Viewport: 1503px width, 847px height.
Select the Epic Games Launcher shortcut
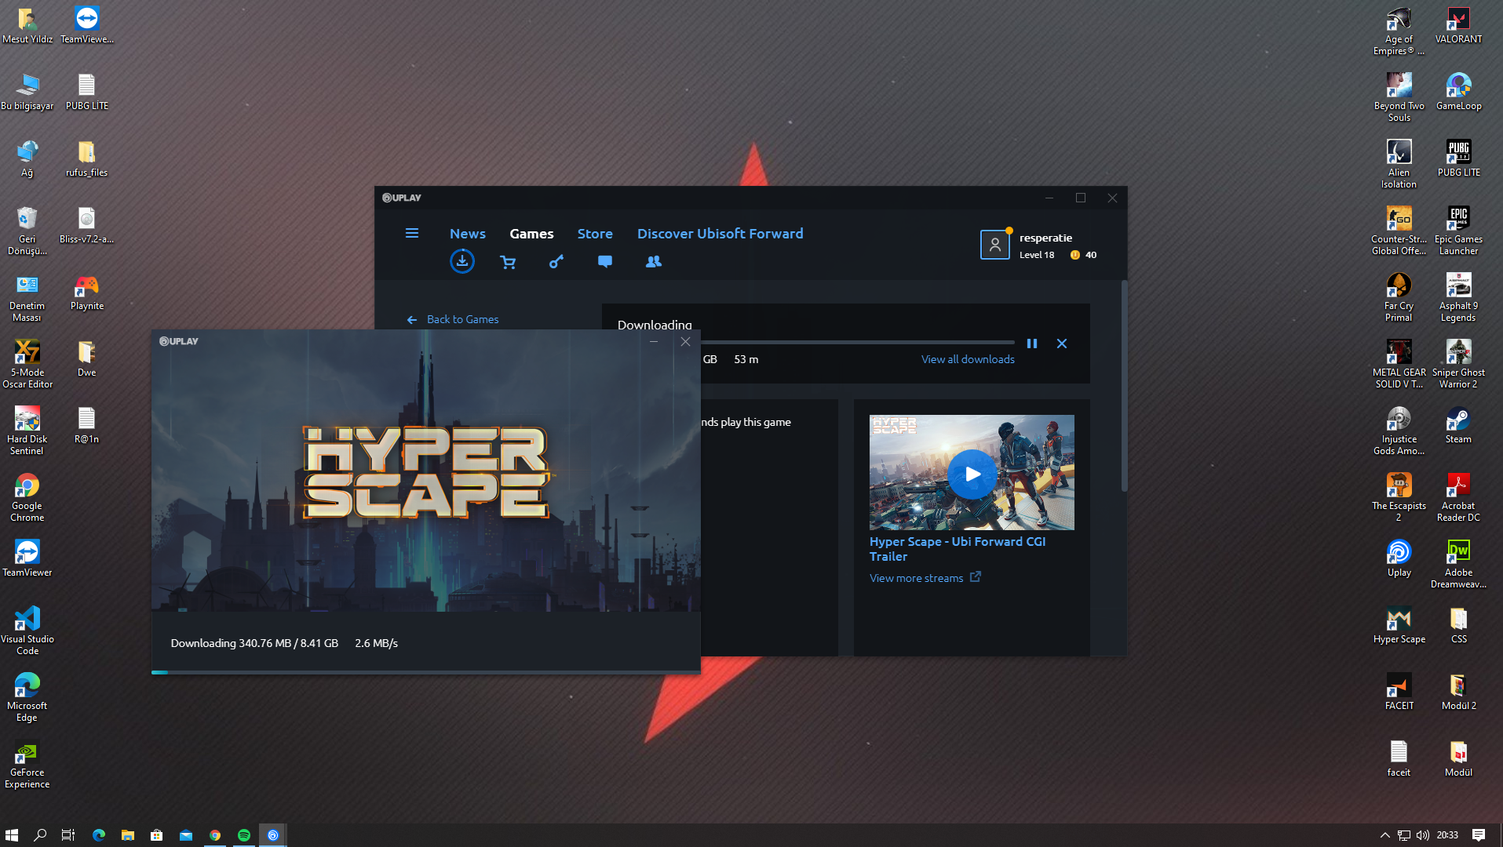[x=1458, y=231]
